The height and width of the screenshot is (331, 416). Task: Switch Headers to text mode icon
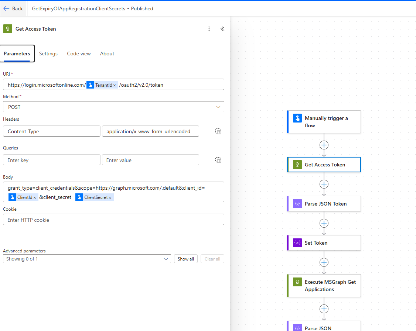pyautogui.click(x=218, y=131)
